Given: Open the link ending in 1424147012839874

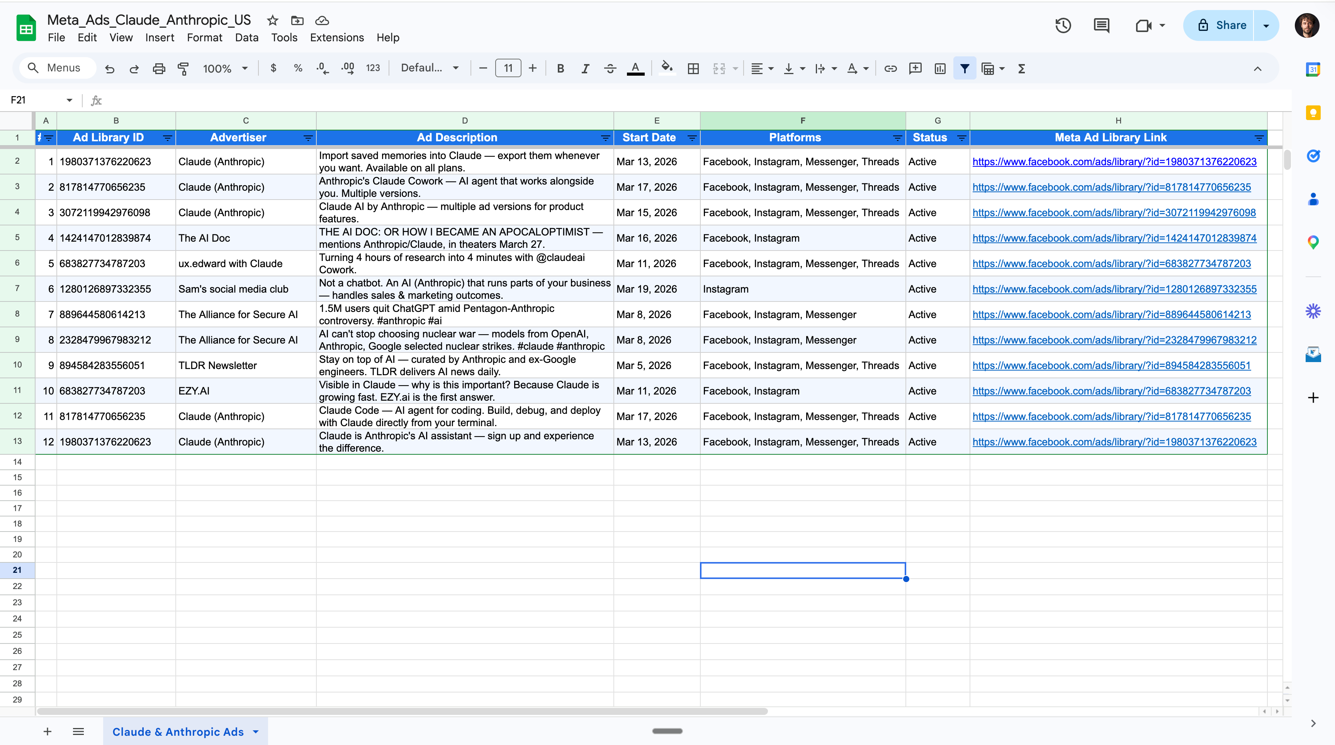Looking at the screenshot, I should tap(1114, 238).
